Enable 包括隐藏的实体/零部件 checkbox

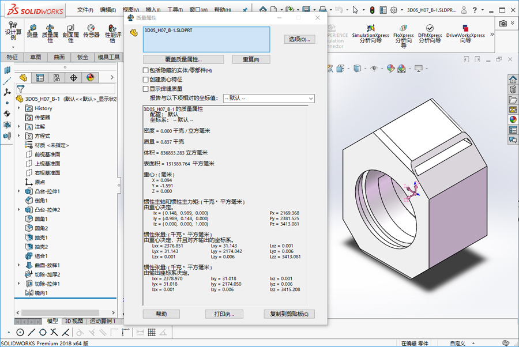point(145,70)
